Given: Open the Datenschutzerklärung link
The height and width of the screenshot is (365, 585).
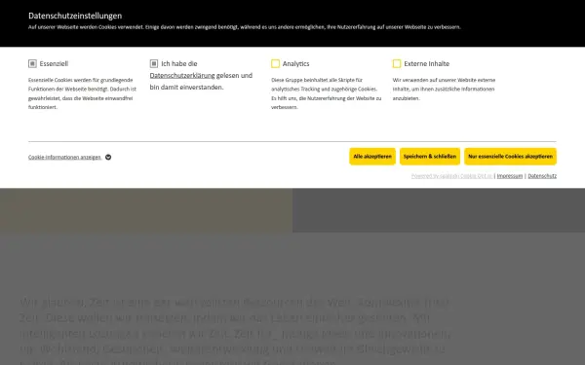Looking at the screenshot, I should point(182,76).
